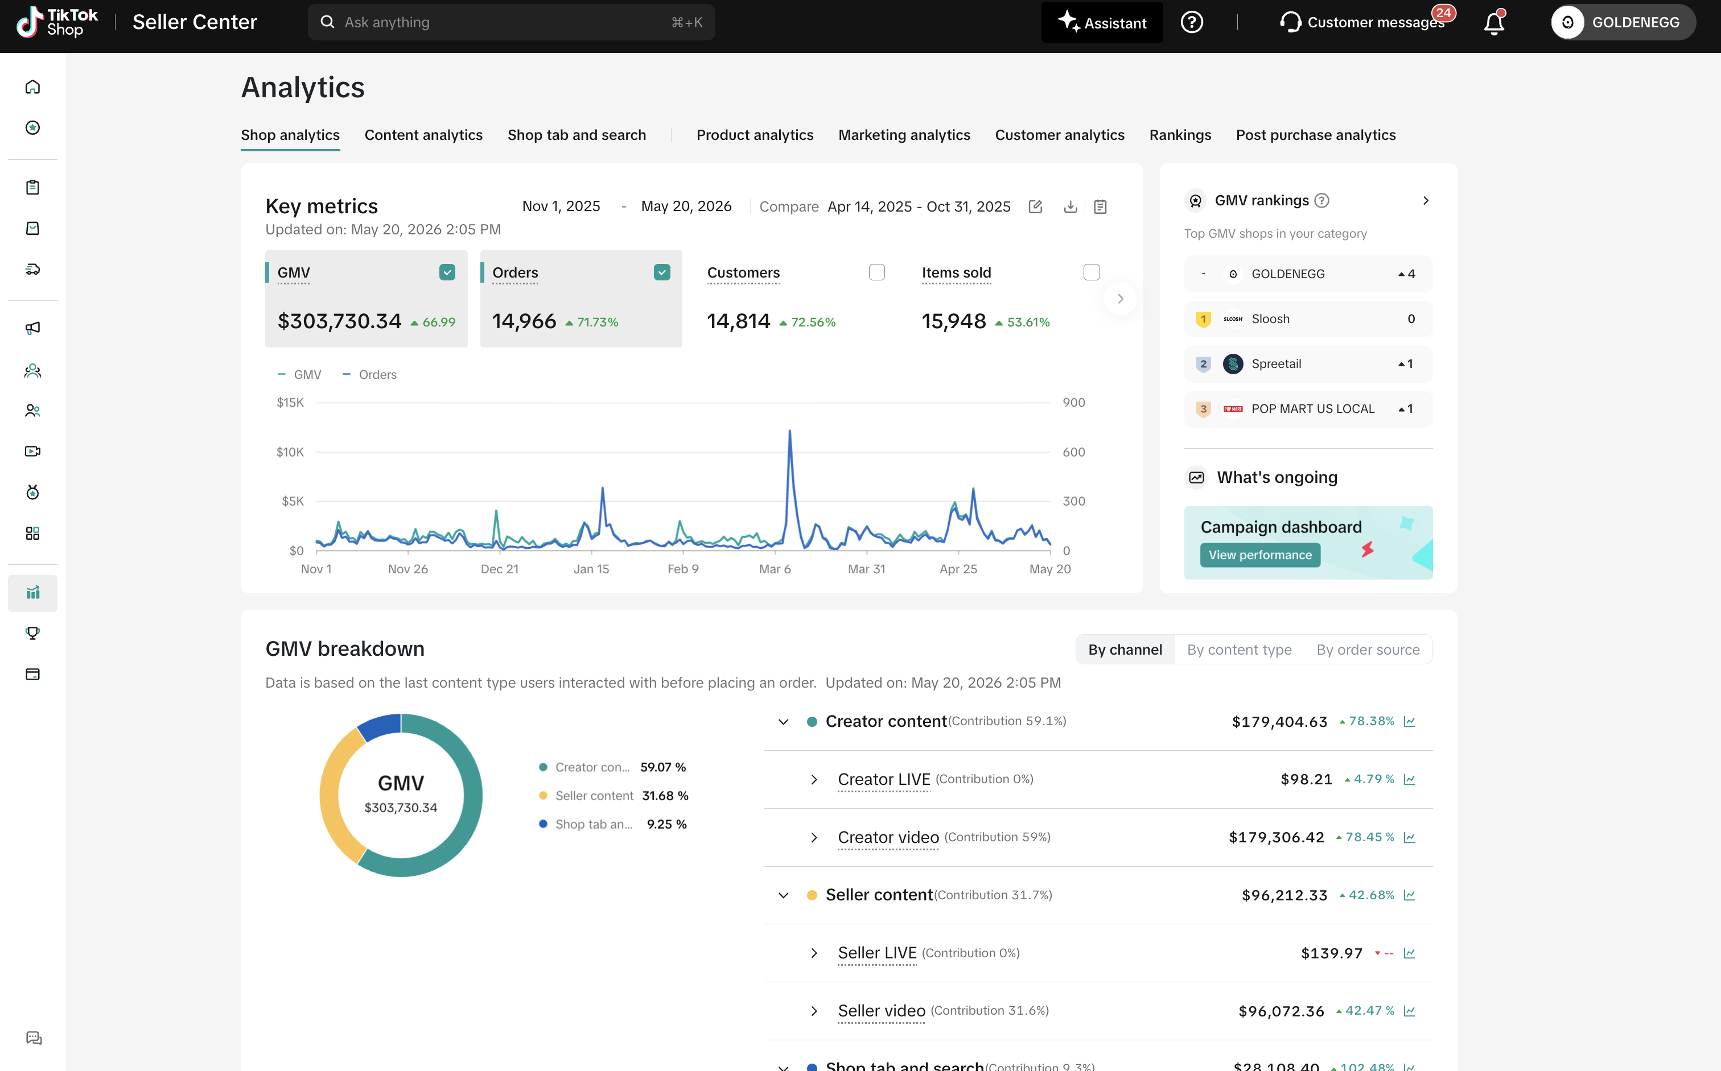1721x1071 pixels.
Task: Download key metrics data
Action: pyautogui.click(x=1071, y=206)
